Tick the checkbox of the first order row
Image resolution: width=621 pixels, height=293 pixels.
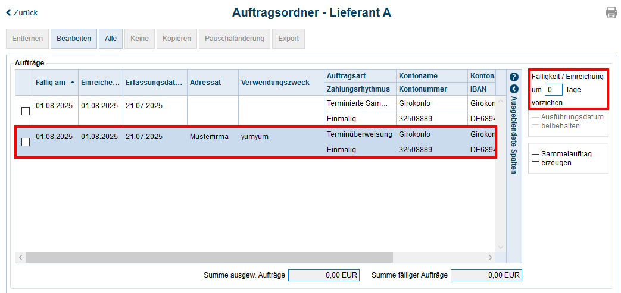(x=25, y=111)
